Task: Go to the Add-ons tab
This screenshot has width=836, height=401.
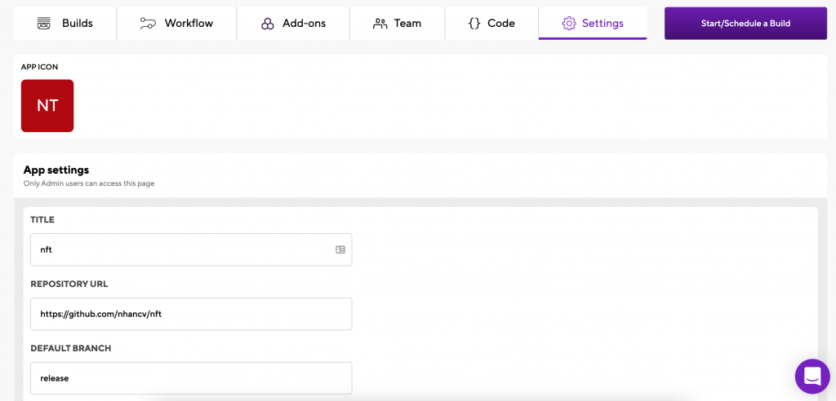Action: coord(293,24)
